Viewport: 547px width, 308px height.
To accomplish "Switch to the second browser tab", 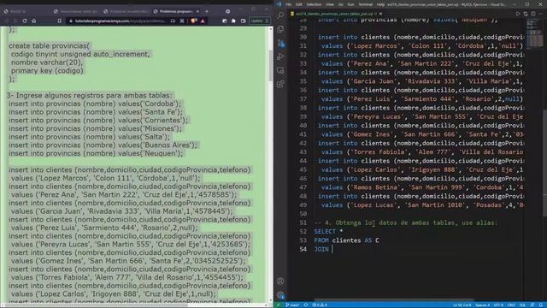I will tap(76, 11).
